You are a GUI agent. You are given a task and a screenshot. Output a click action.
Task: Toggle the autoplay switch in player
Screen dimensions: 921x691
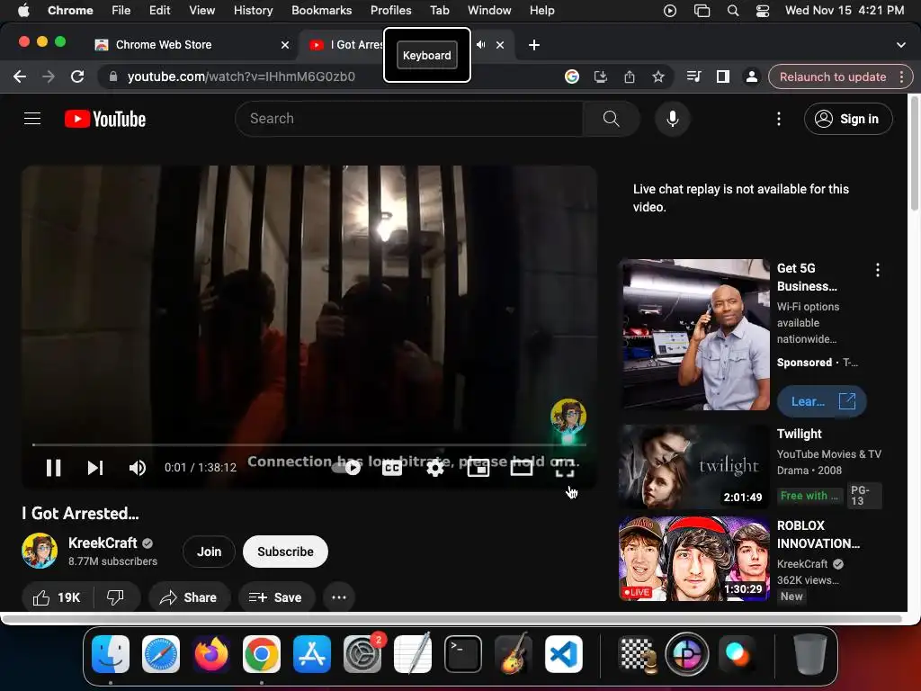coord(346,468)
